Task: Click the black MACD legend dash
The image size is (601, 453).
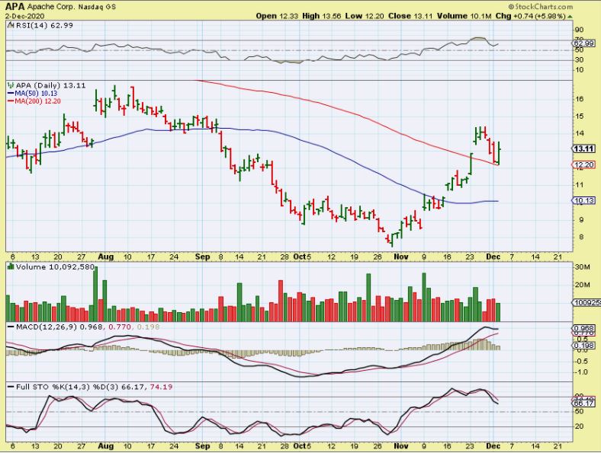Action: point(11,327)
